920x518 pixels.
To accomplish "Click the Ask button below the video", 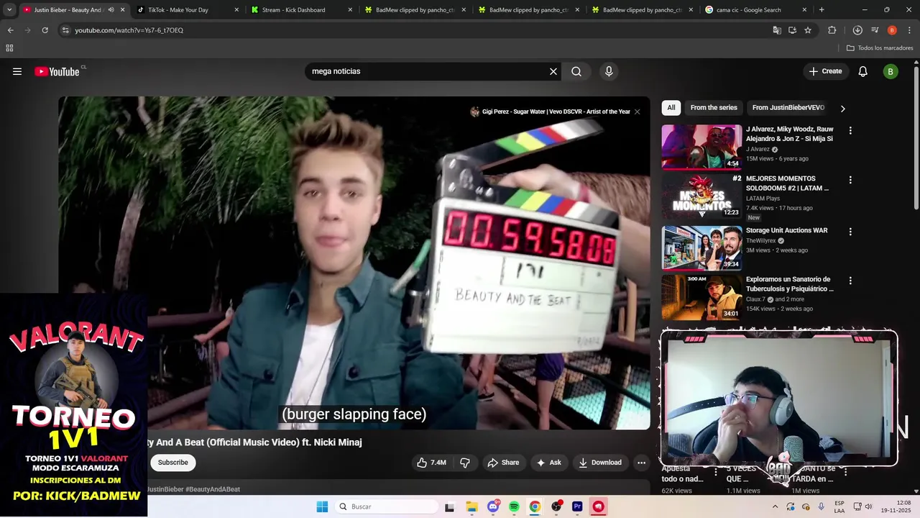I will point(549,463).
